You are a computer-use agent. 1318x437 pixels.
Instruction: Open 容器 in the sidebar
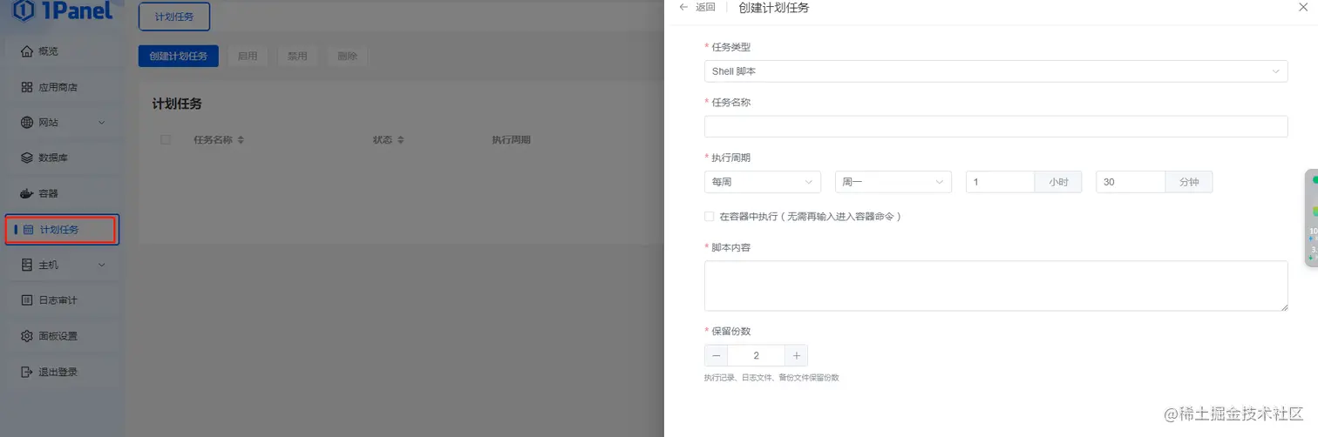[x=63, y=193]
